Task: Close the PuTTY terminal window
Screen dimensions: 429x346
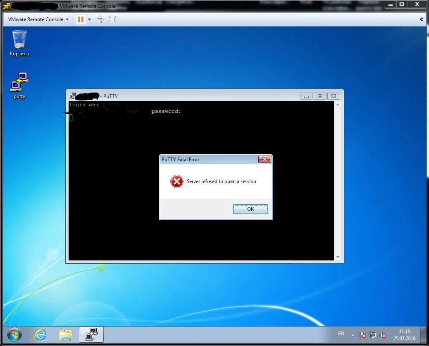Action: coord(334,96)
